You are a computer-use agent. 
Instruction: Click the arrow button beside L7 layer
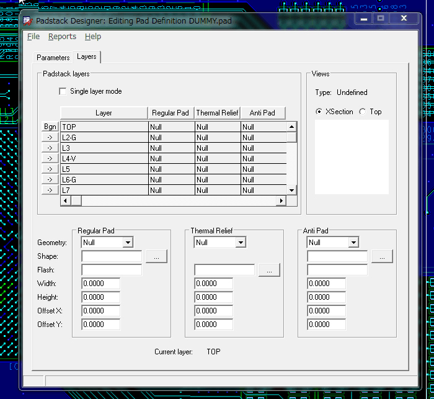tap(50, 190)
